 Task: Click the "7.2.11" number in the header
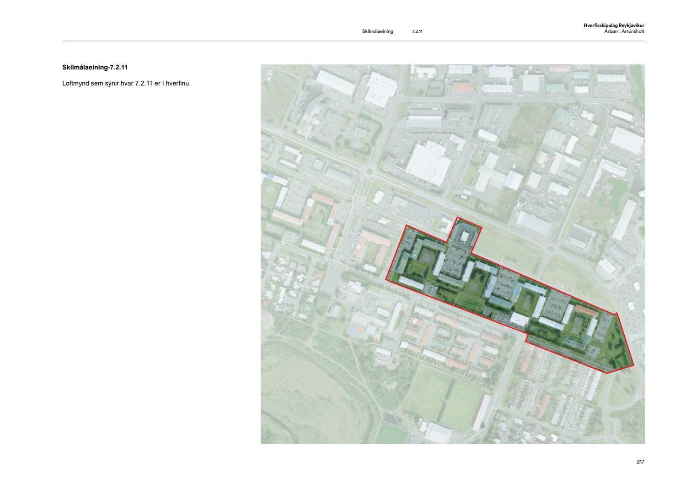click(417, 32)
